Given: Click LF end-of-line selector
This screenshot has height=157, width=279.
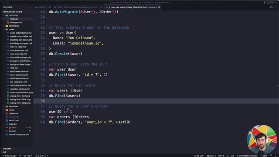Looking at the screenshot, I should click(x=228, y=156).
